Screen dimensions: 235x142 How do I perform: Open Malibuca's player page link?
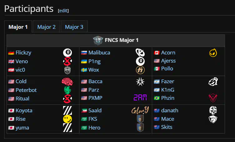point(99,53)
